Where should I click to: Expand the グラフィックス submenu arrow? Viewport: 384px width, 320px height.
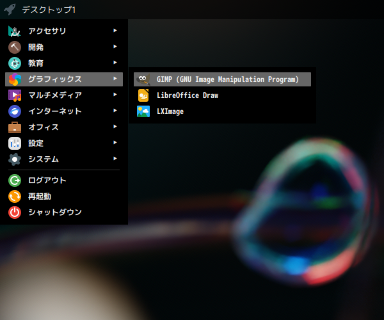[x=115, y=79]
